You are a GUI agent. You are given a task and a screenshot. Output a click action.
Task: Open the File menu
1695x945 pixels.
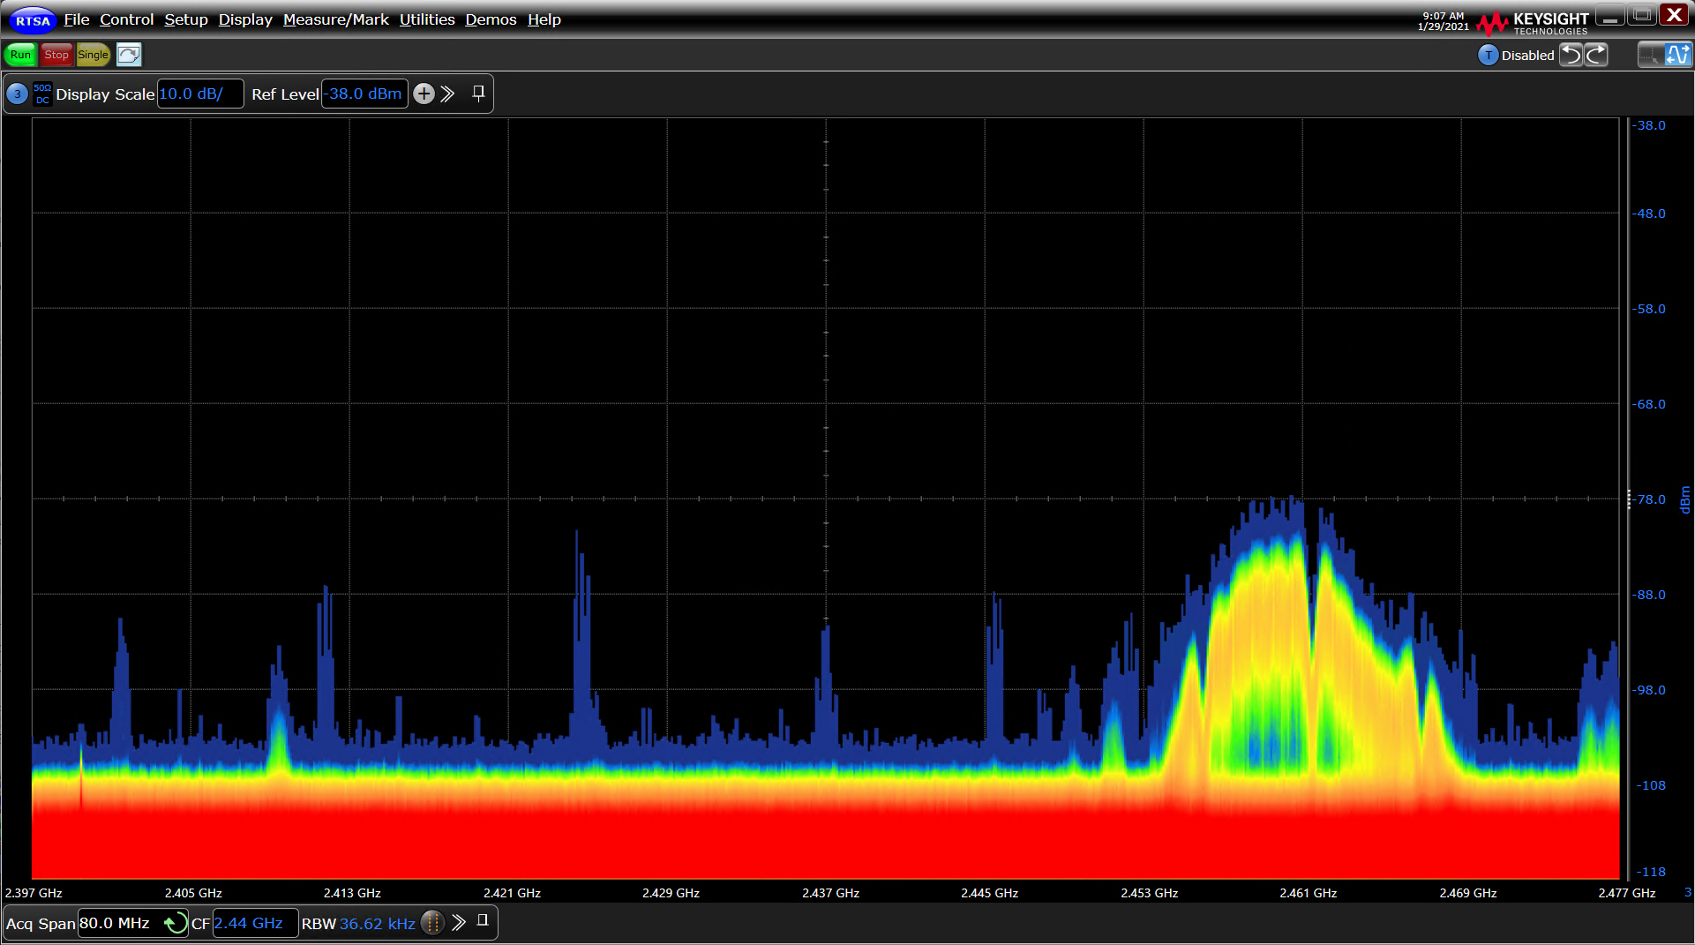[77, 19]
